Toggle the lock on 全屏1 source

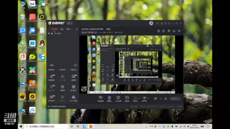(52, 34)
